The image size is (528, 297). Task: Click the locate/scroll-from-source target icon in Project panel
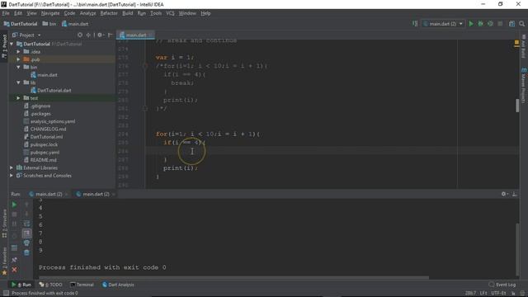(80, 35)
